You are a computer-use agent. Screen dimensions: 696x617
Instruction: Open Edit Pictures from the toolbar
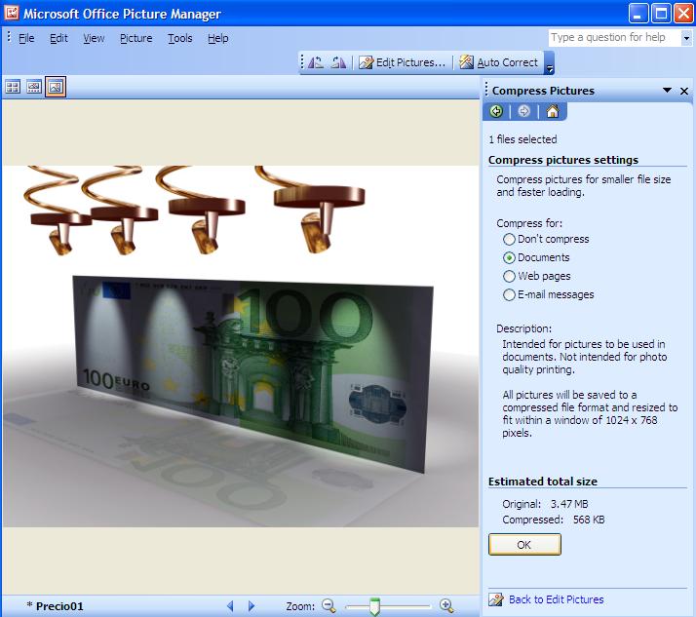(x=403, y=62)
